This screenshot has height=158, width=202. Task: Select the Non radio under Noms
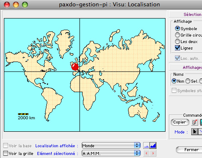point(174,81)
